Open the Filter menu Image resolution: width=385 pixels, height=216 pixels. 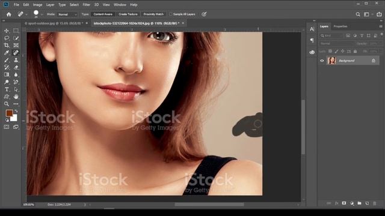[86, 5]
